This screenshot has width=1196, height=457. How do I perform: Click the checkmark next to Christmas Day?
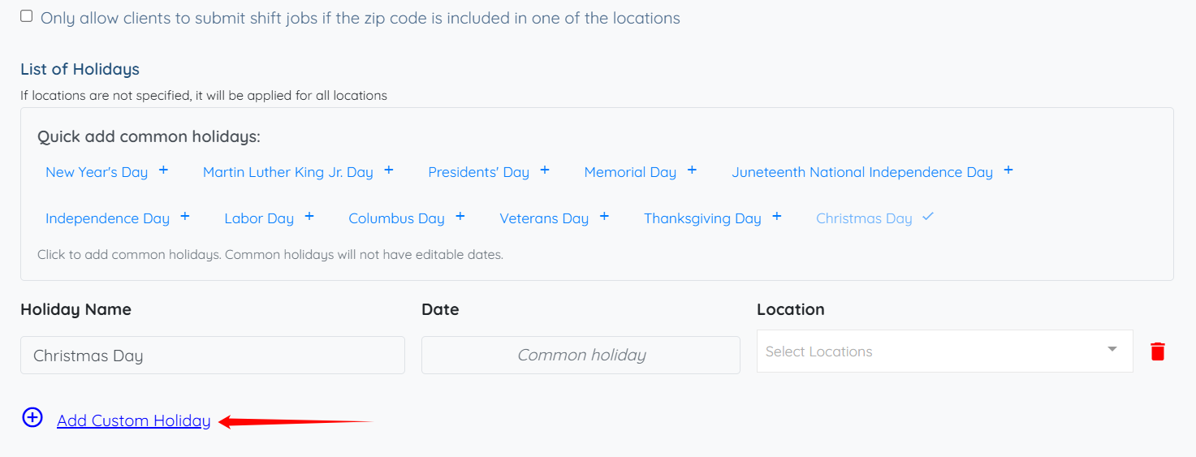click(x=928, y=217)
